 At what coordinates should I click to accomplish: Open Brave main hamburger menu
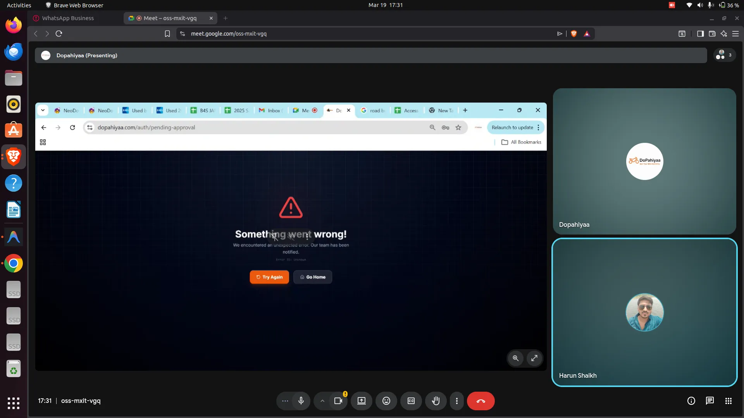735,34
